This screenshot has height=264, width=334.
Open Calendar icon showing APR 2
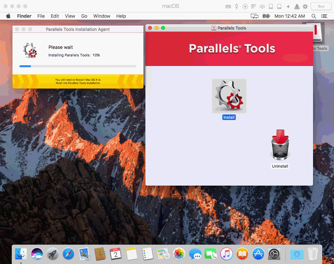click(116, 254)
